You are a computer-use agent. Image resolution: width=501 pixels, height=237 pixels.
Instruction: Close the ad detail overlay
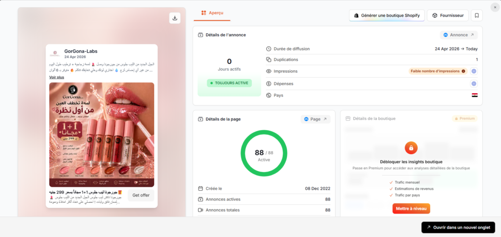(495, 7)
